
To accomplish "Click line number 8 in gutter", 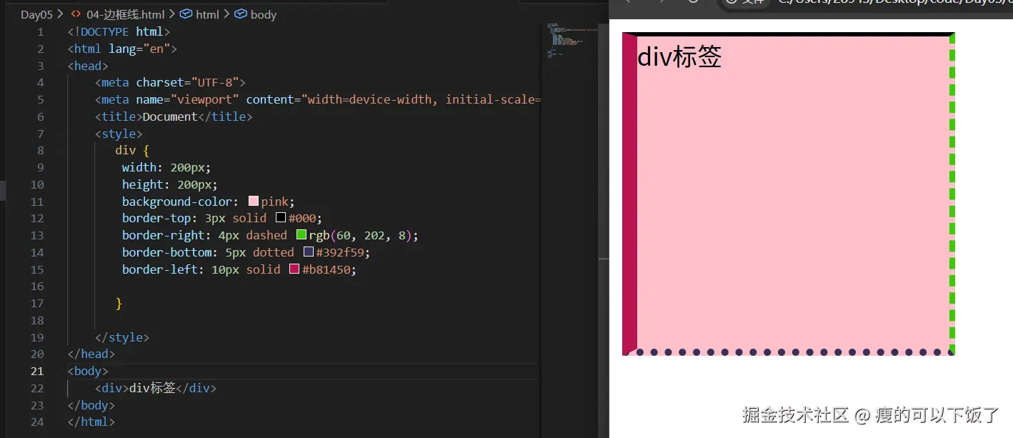I will pos(41,150).
